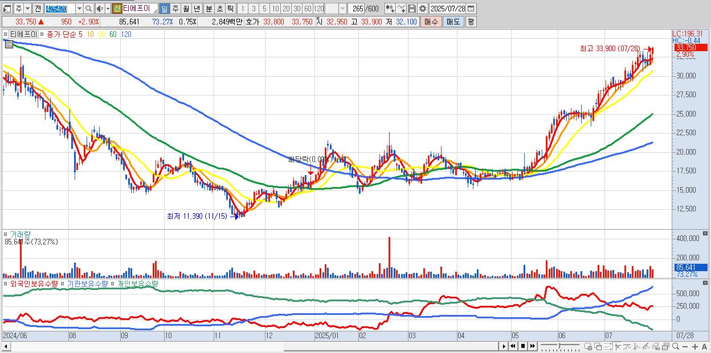Click the plus zoom in icon
The width and height of the screenshot is (711, 353).
[x=694, y=346]
